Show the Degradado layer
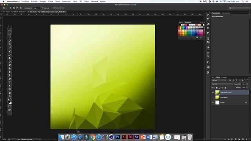 pos(213,98)
